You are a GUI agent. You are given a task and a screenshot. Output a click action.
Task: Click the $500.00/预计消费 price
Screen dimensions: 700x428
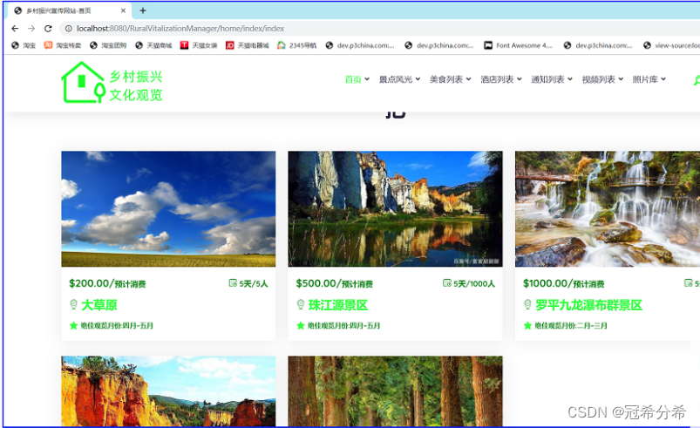point(335,283)
